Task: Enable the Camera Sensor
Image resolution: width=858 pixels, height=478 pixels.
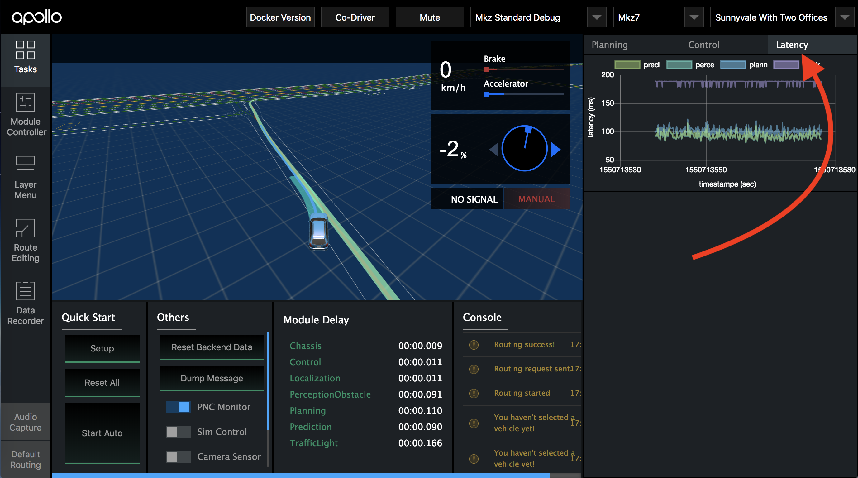Action: pyautogui.click(x=178, y=457)
